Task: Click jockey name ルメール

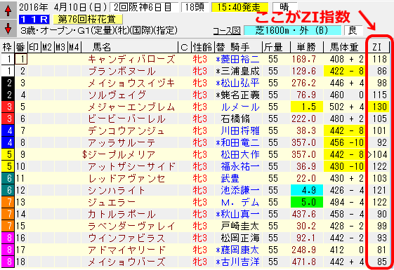Action: (x=240, y=107)
